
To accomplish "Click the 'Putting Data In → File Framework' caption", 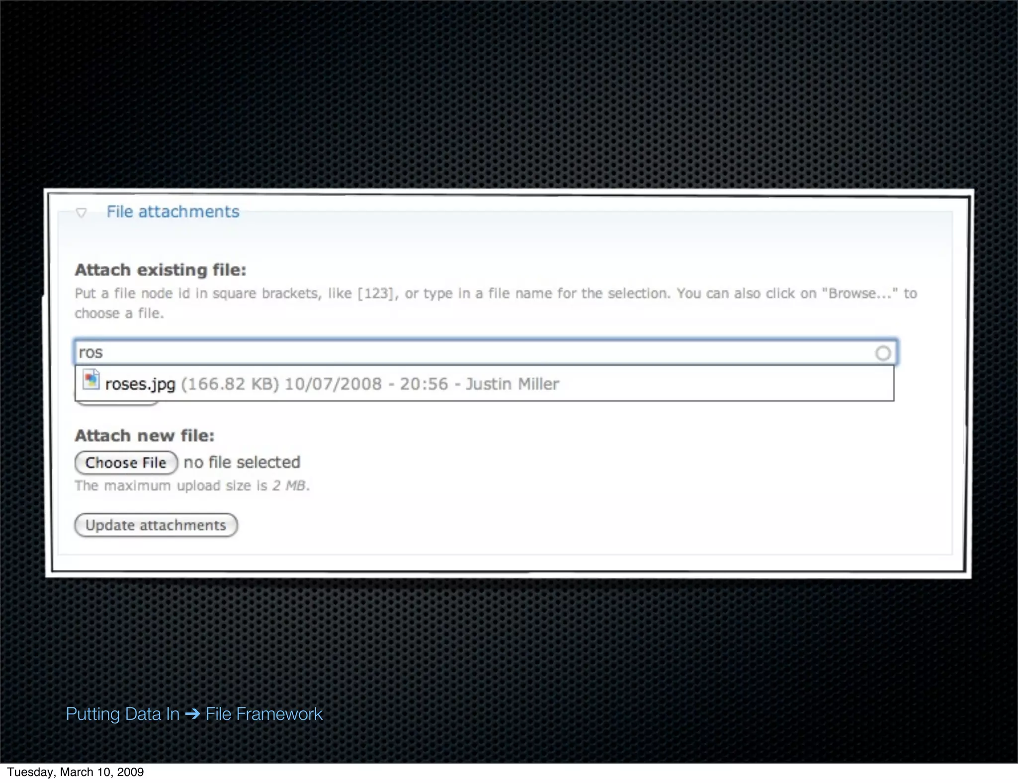I will point(194,714).
